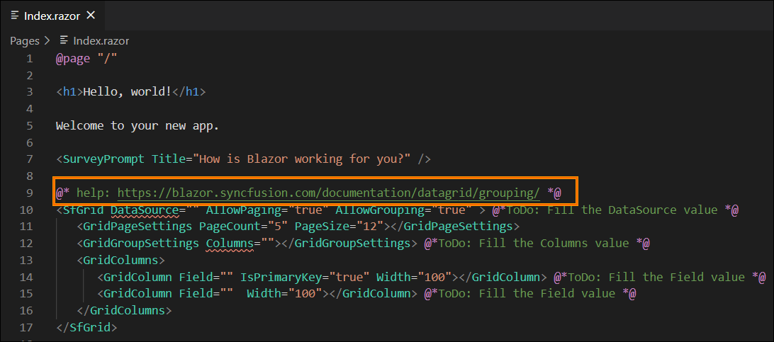Image resolution: width=774 pixels, height=342 pixels.
Task: Click line number 1 in the gutter
Action: [30, 59]
